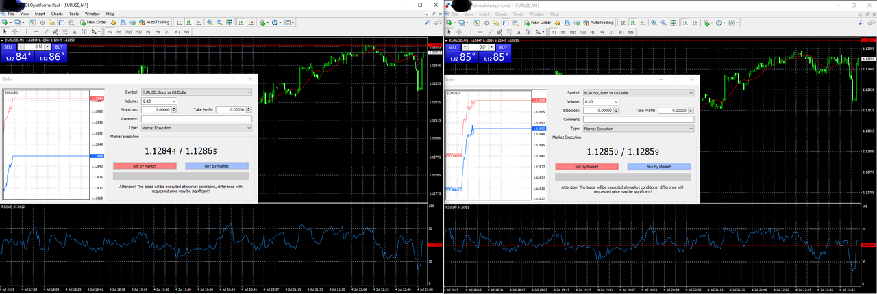Click volume 0.10 box on left chart panel

coord(36,47)
